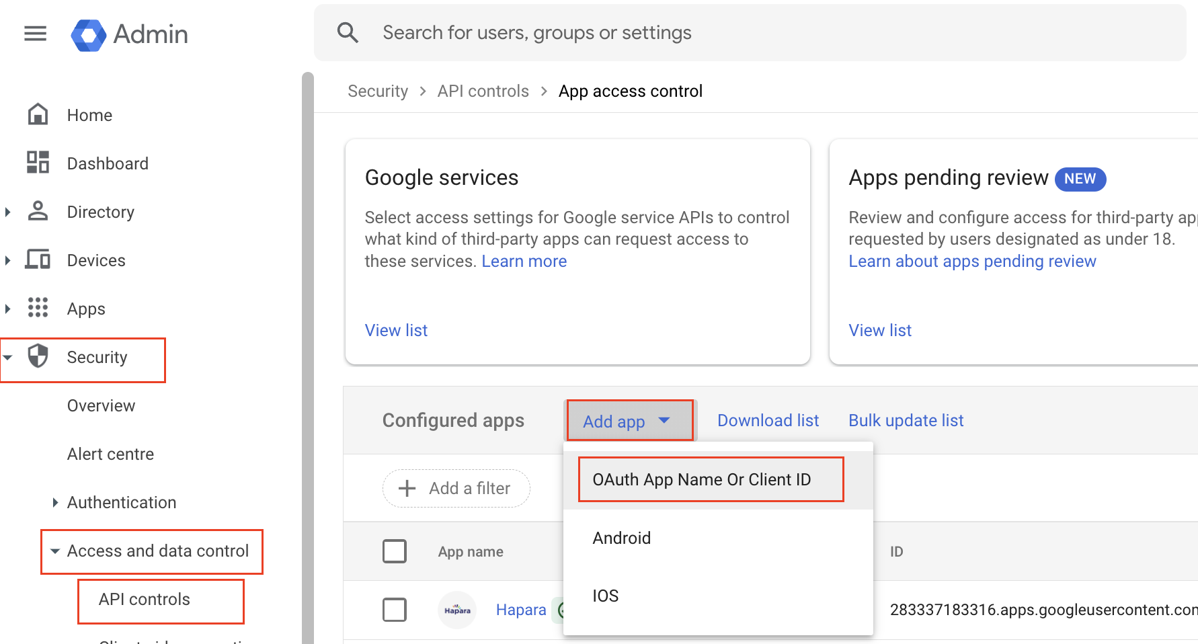The image size is (1198, 644).
Task: Open API controls in sidebar
Action: coord(144,599)
